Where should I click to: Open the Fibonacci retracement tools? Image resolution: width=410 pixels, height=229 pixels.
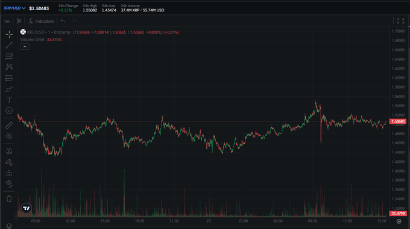9,56
